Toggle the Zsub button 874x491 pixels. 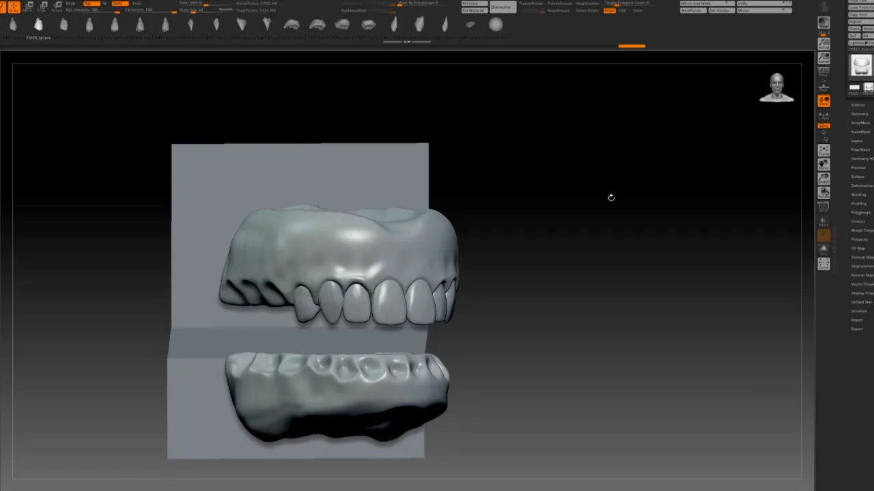[137, 3]
